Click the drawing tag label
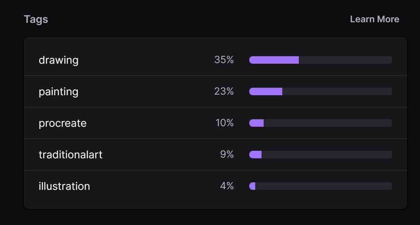The height and width of the screenshot is (225, 420). pyautogui.click(x=58, y=60)
